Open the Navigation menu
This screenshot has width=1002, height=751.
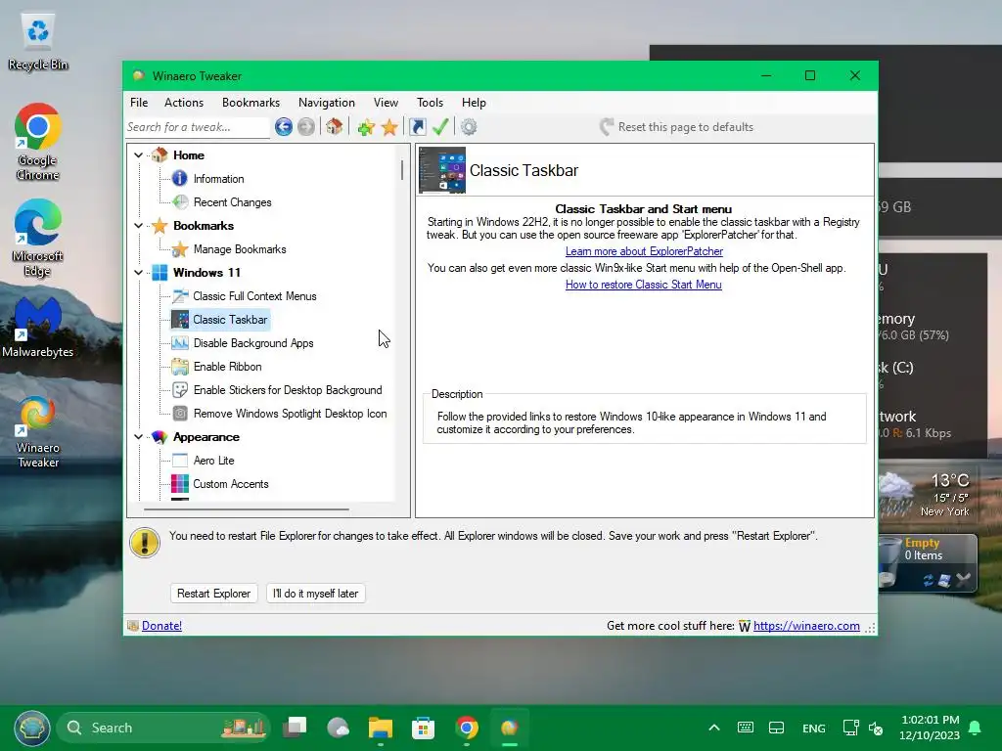pyautogui.click(x=326, y=102)
